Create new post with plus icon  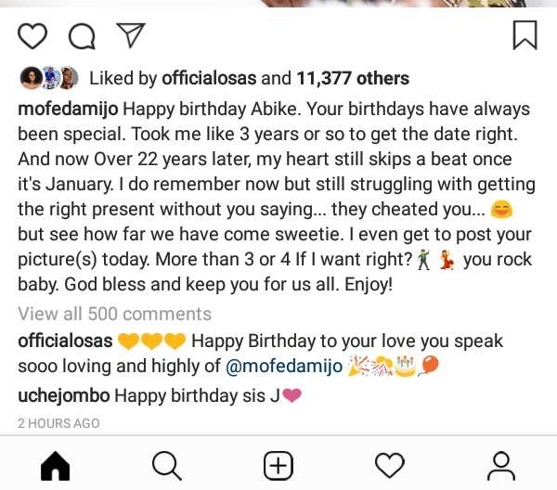coord(278,464)
